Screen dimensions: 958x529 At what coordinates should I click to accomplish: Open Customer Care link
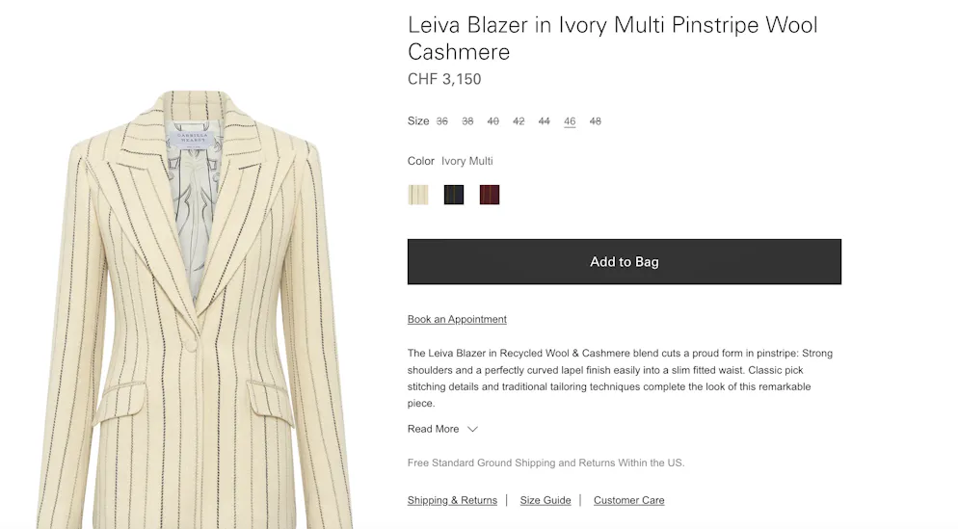[x=628, y=500]
